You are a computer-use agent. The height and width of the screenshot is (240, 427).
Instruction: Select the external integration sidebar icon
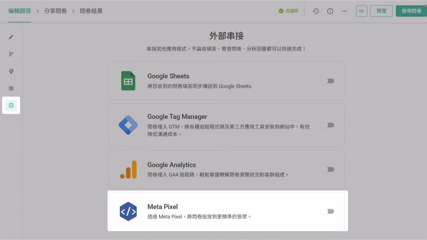(11, 105)
